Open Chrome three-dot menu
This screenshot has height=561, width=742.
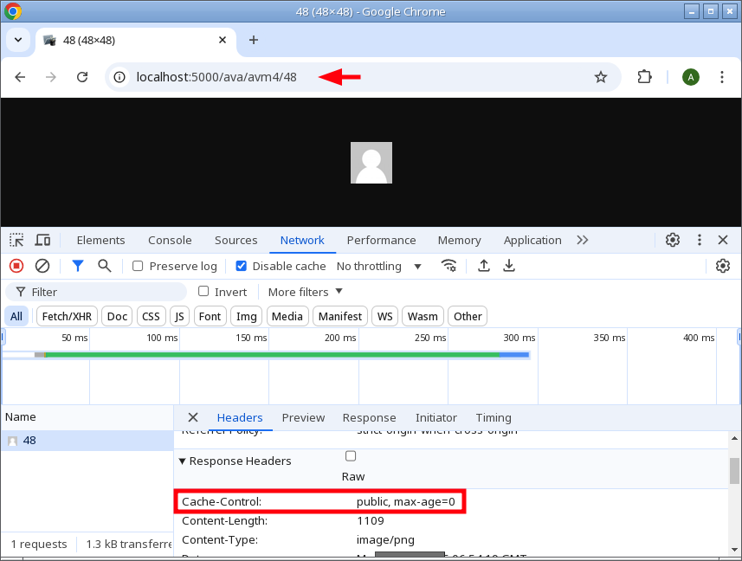pyautogui.click(x=721, y=77)
